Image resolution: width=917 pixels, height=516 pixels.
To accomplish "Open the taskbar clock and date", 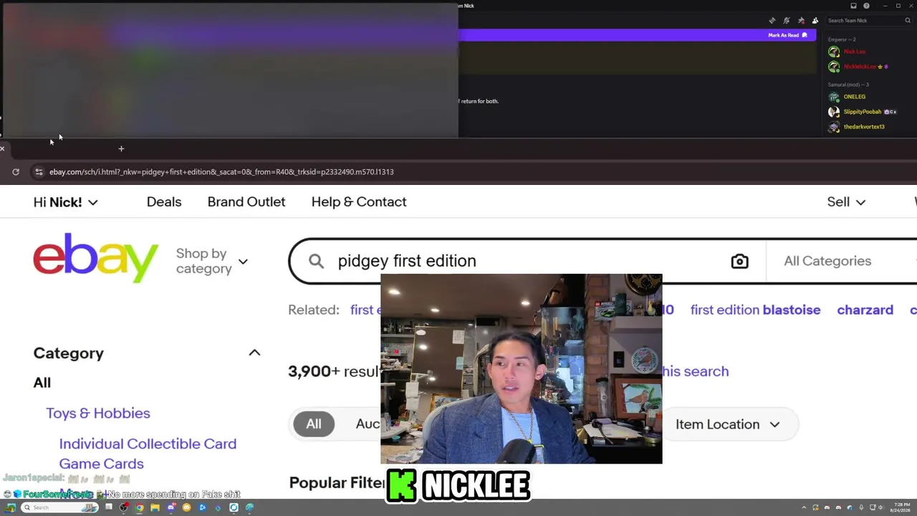I will pyautogui.click(x=900, y=507).
